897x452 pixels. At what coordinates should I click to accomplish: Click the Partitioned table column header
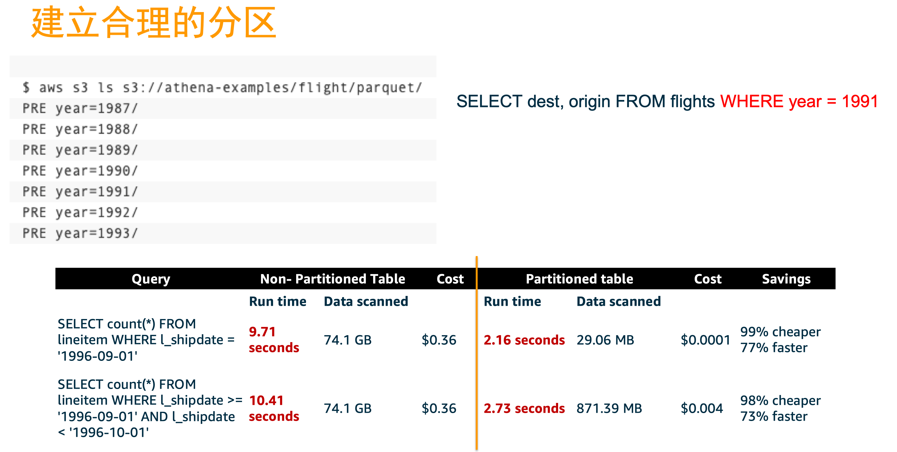(579, 279)
